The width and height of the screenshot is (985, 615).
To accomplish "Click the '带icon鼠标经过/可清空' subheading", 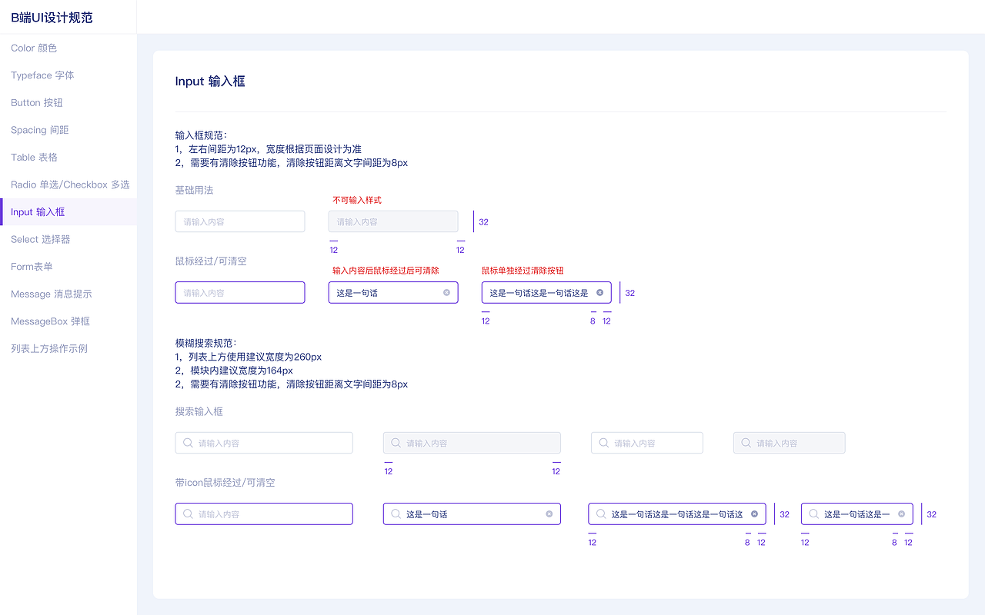I will click(225, 483).
